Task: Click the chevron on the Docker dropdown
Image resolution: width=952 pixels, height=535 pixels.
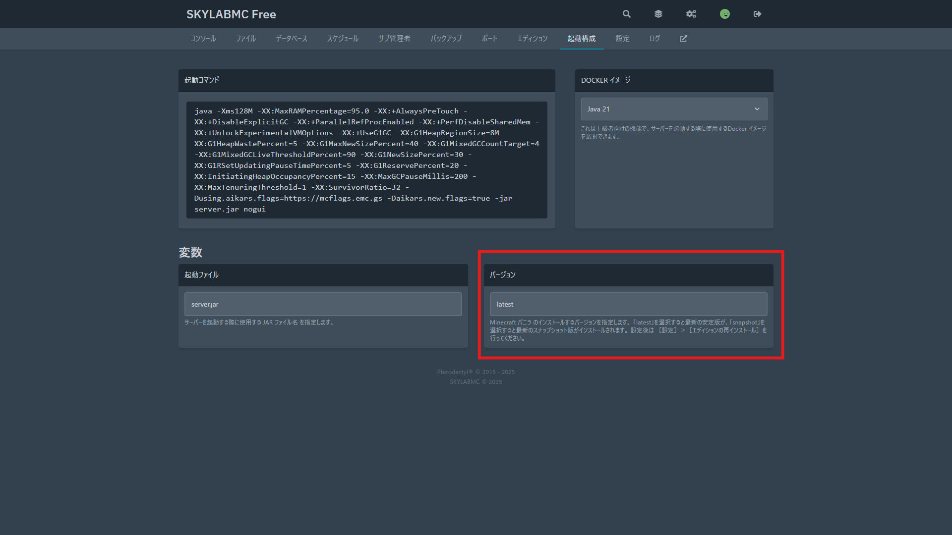Action: (x=757, y=109)
